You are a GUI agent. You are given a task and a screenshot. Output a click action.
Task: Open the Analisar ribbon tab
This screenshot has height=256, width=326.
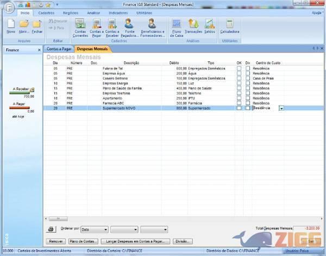pyautogui.click(x=93, y=13)
